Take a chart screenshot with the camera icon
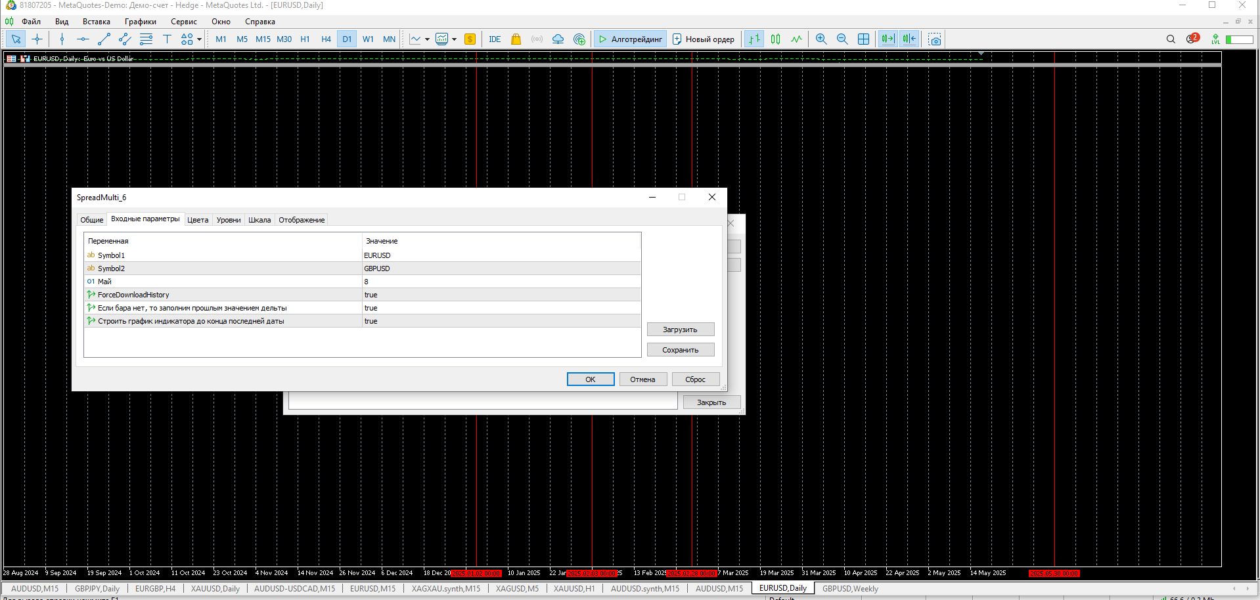1260x600 pixels. tap(935, 39)
